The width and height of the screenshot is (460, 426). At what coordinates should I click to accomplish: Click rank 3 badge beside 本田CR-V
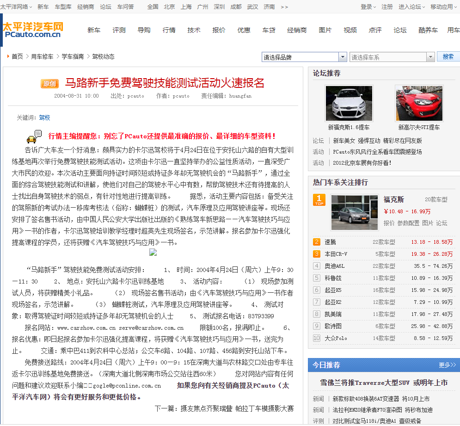(x=317, y=254)
